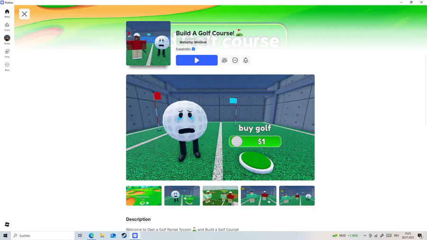Switch the DEU input language indicator
This screenshot has height=240, width=427.
[x=397, y=236]
